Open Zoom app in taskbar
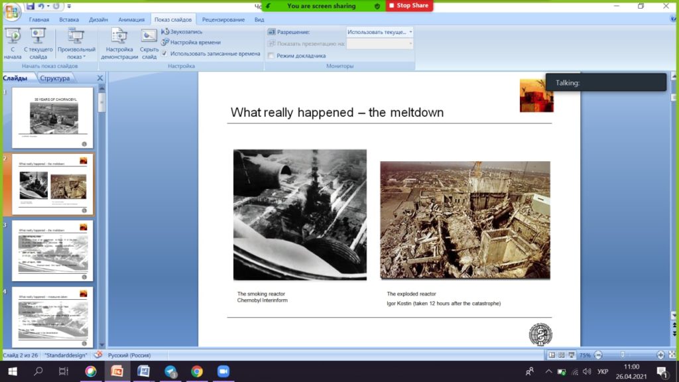 click(223, 371)
